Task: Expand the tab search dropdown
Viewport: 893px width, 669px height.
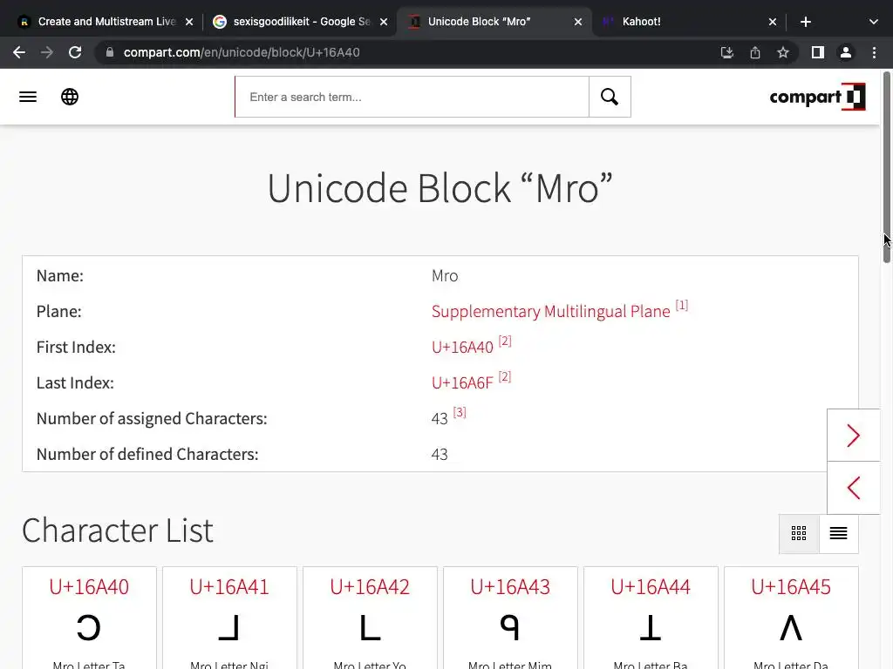Action: point(874,22)
